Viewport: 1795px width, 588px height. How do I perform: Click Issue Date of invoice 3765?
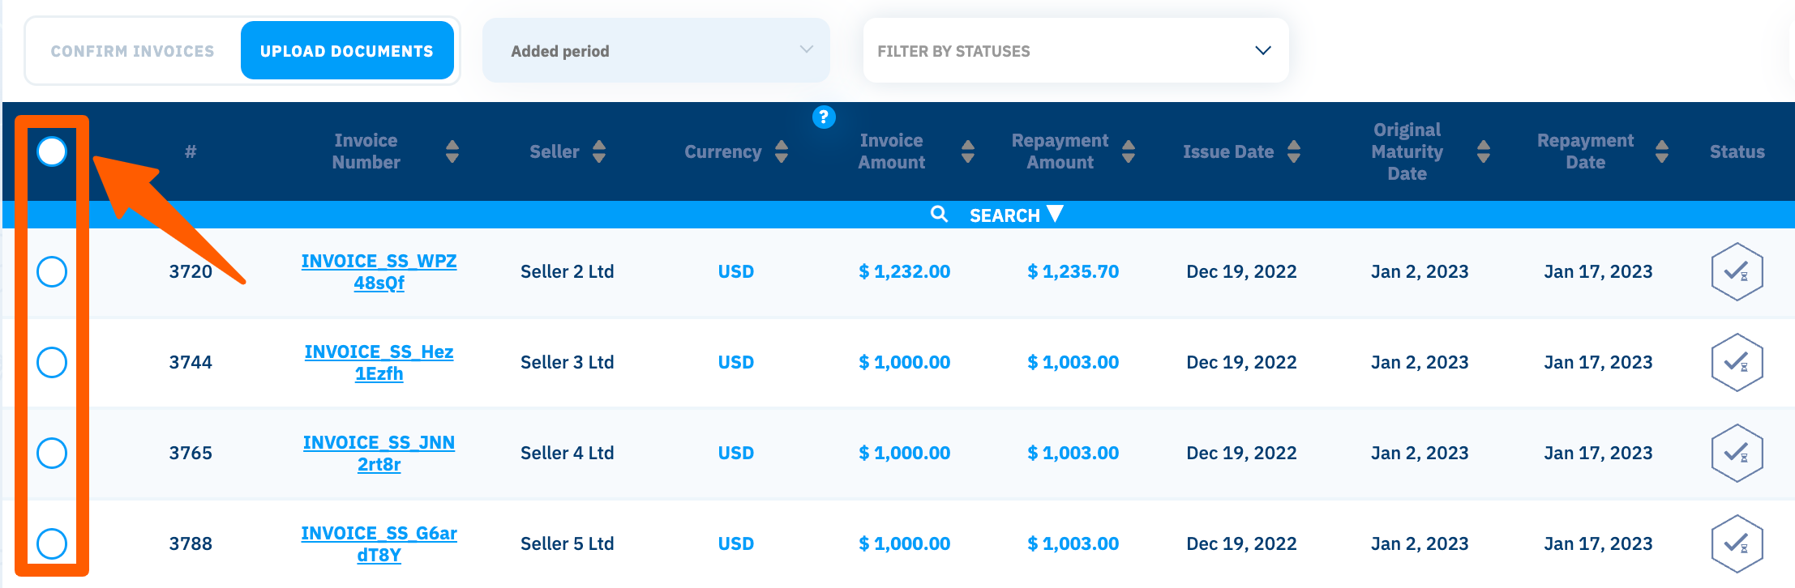coord(1241,453)
